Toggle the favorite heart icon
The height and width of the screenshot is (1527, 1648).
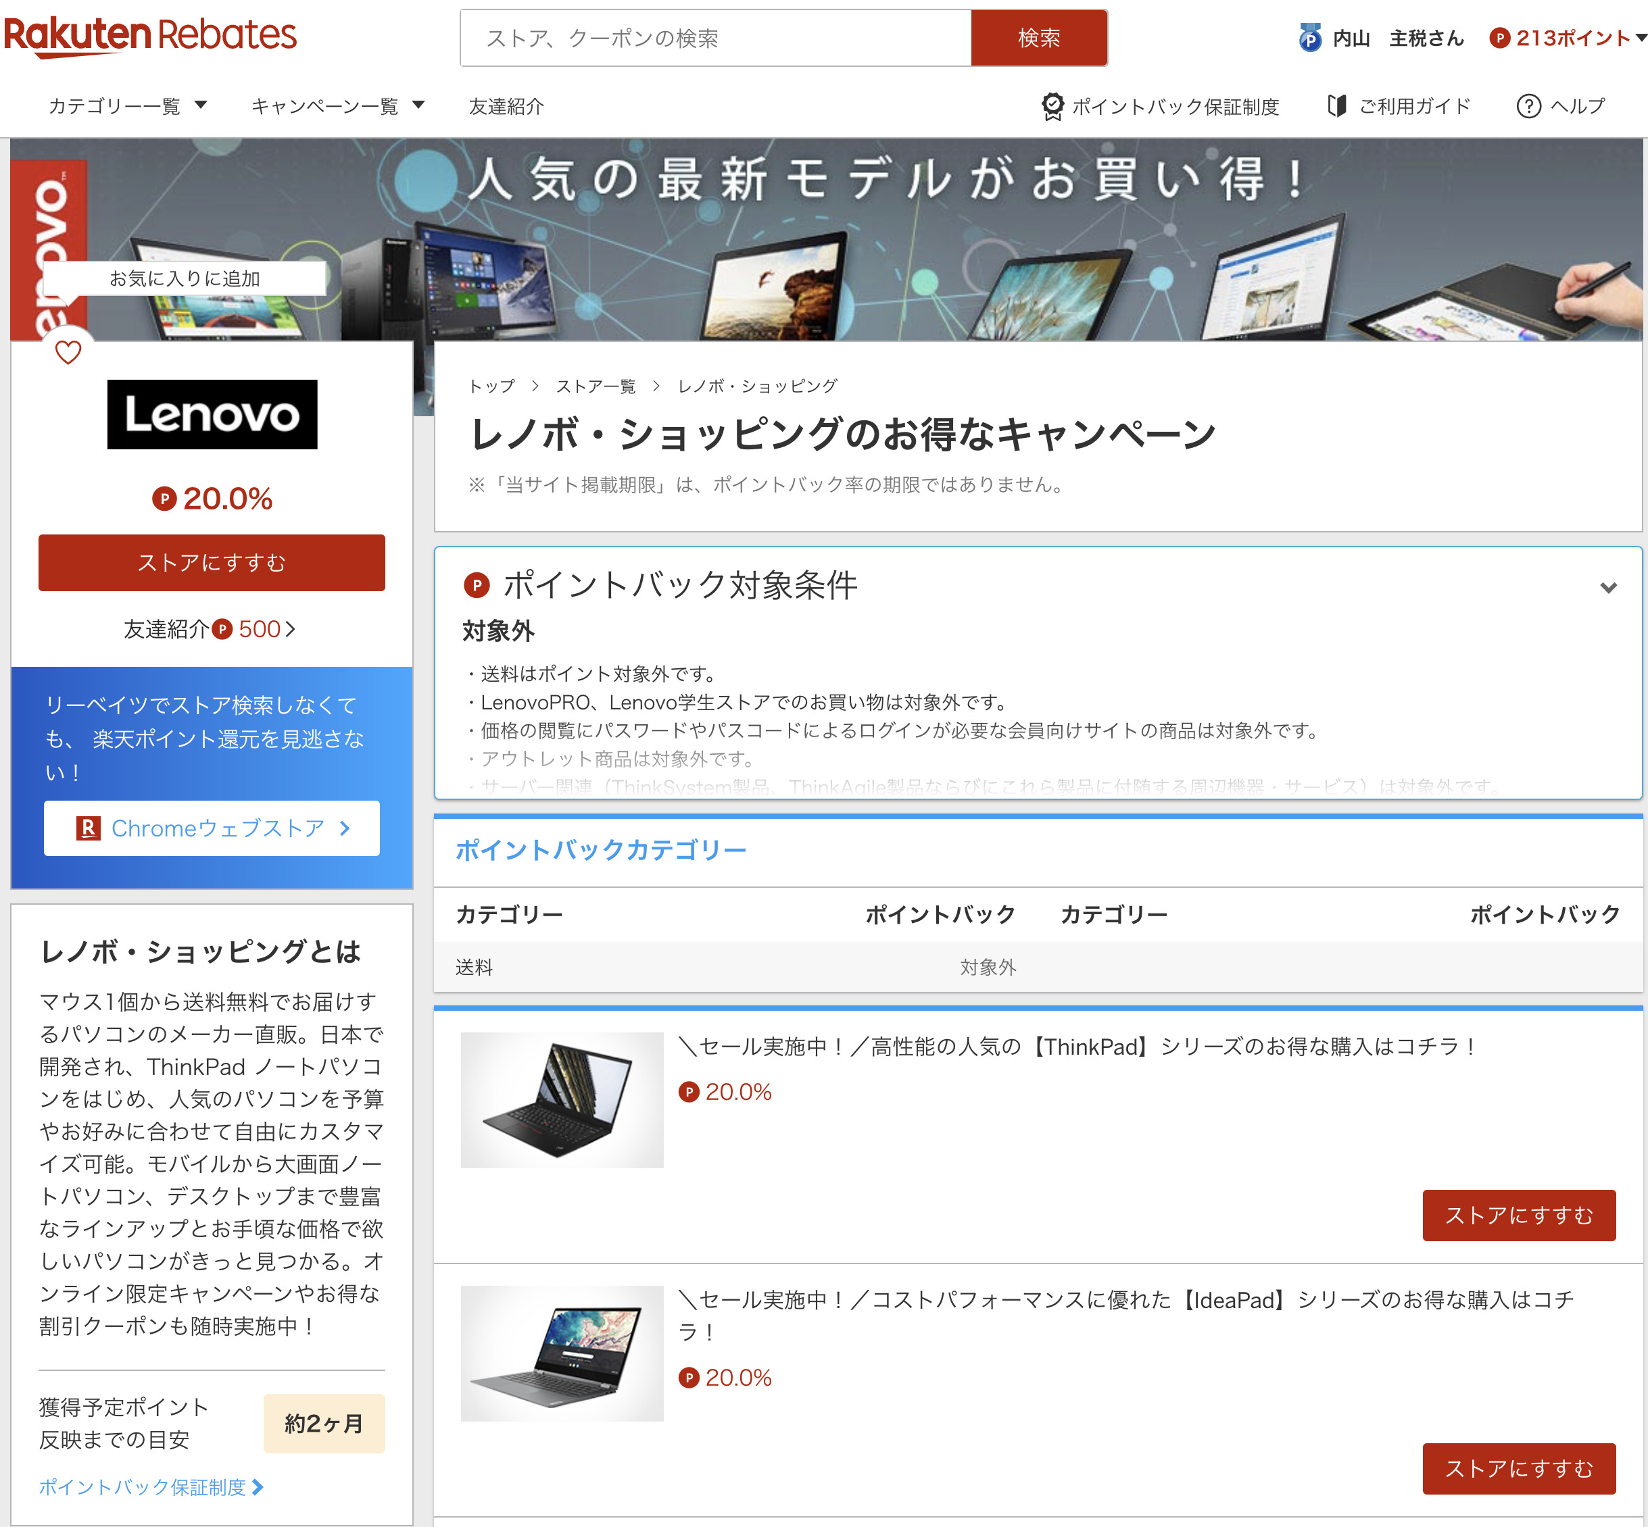click(x=68, y=353)
